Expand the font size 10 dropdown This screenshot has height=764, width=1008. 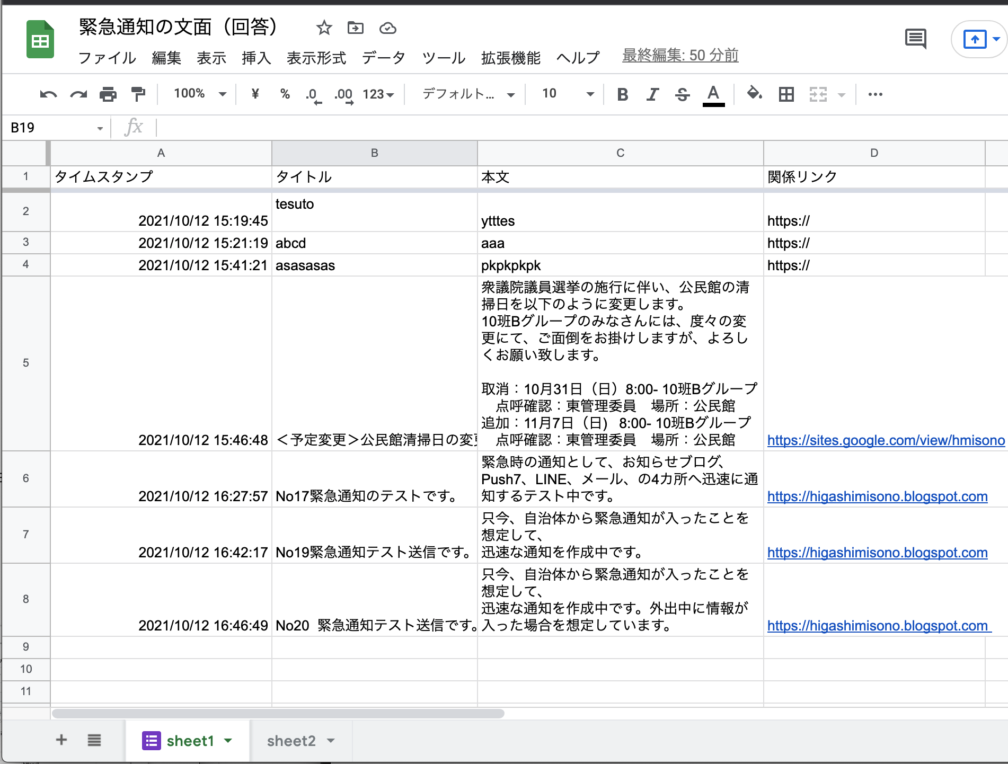pos(567,94)
